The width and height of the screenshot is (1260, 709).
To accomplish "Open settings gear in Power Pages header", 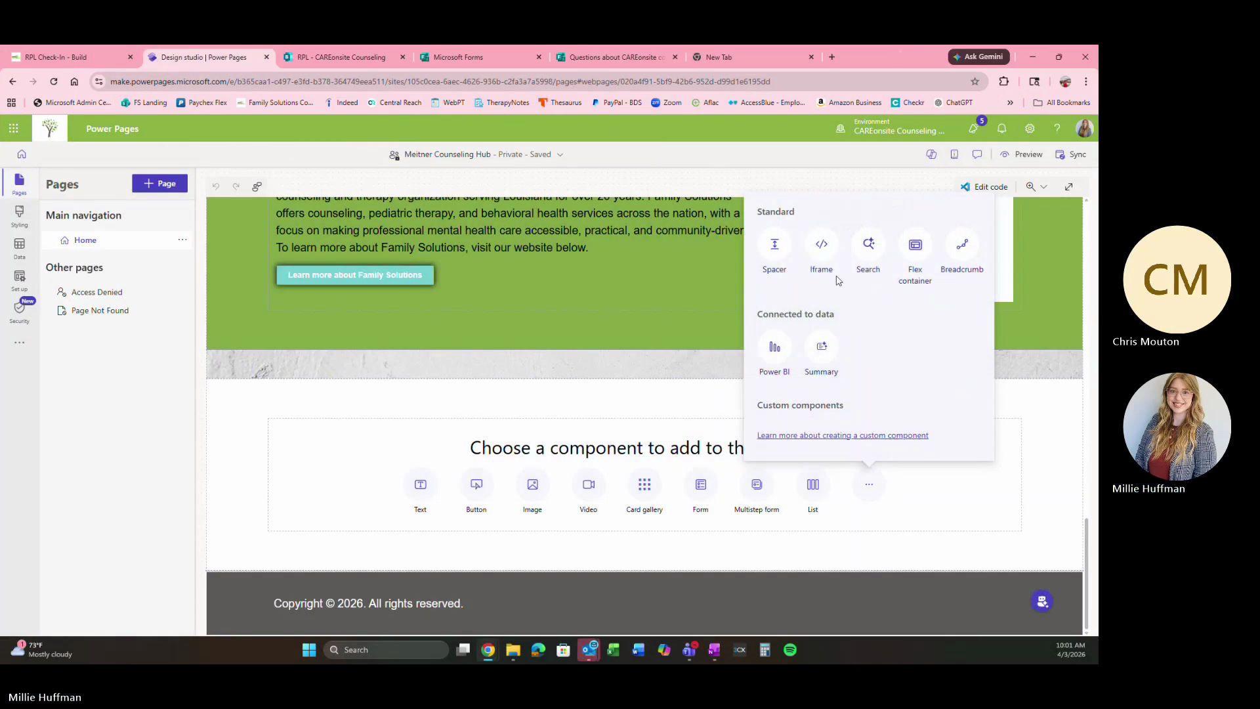I will (1030, 129).
